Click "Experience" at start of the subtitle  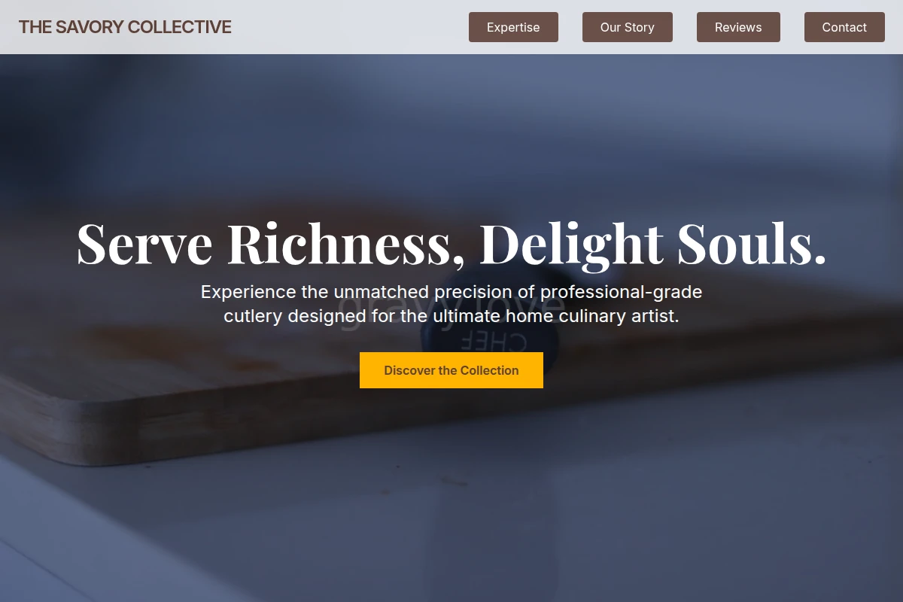[x=249, y=292]
